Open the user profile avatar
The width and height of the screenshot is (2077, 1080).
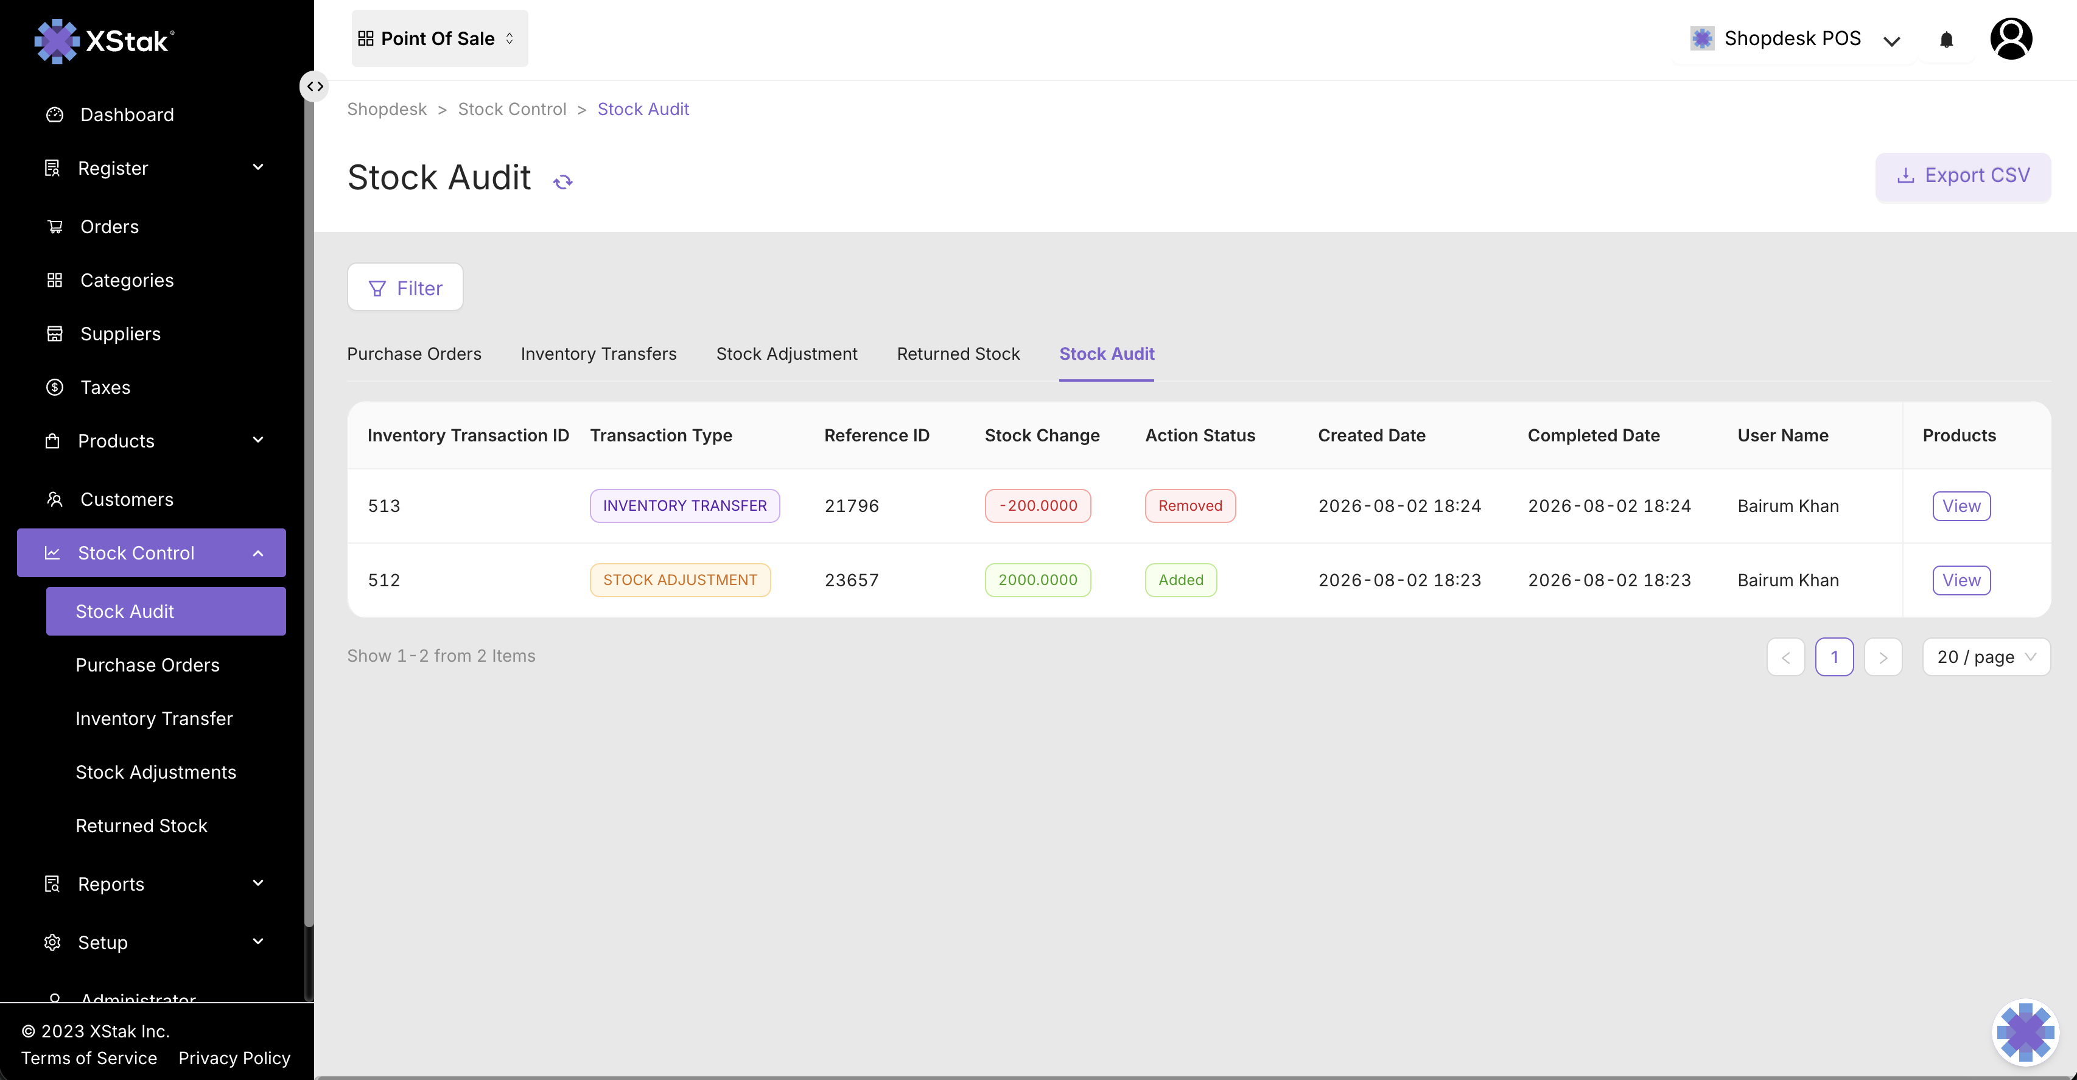pos(2011,39)
